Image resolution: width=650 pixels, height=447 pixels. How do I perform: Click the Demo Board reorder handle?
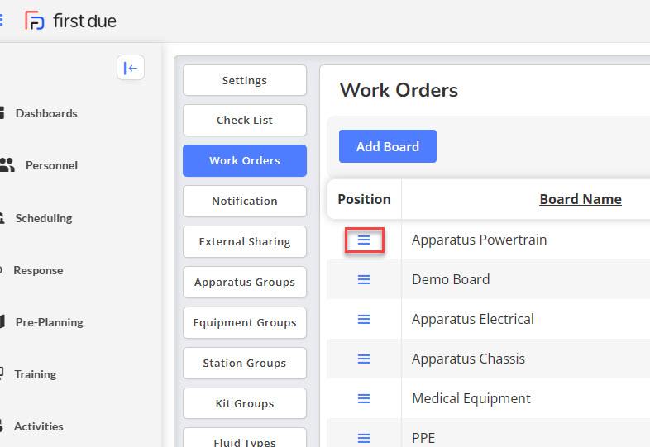(364, 279)
